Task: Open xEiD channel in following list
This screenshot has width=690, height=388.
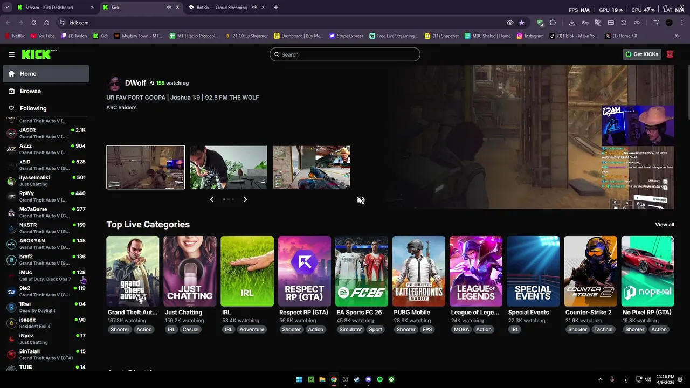Action: pos(46,165)
